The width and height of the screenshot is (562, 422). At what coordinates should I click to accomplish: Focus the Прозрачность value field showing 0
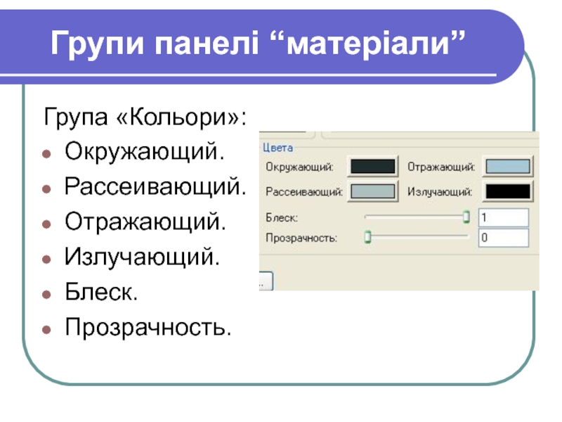click(503, 238)
